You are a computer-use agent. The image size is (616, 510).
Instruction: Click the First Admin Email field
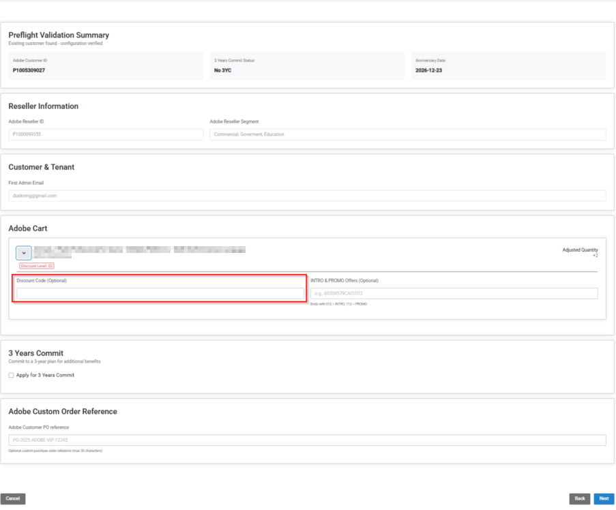click(307, 196)
